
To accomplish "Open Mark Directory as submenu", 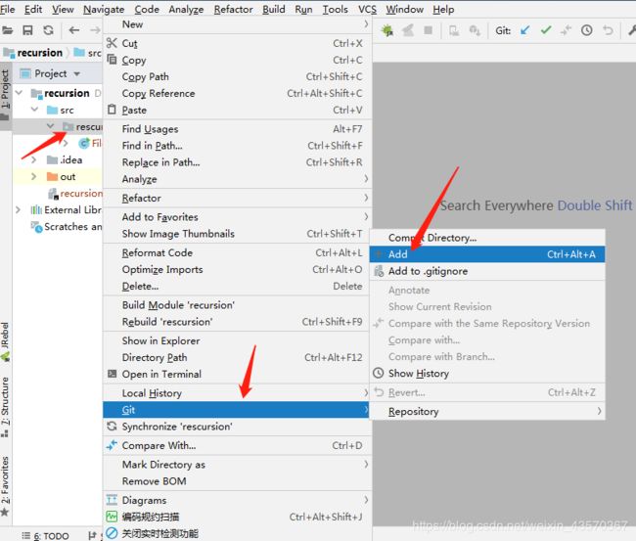I will 238,465.
